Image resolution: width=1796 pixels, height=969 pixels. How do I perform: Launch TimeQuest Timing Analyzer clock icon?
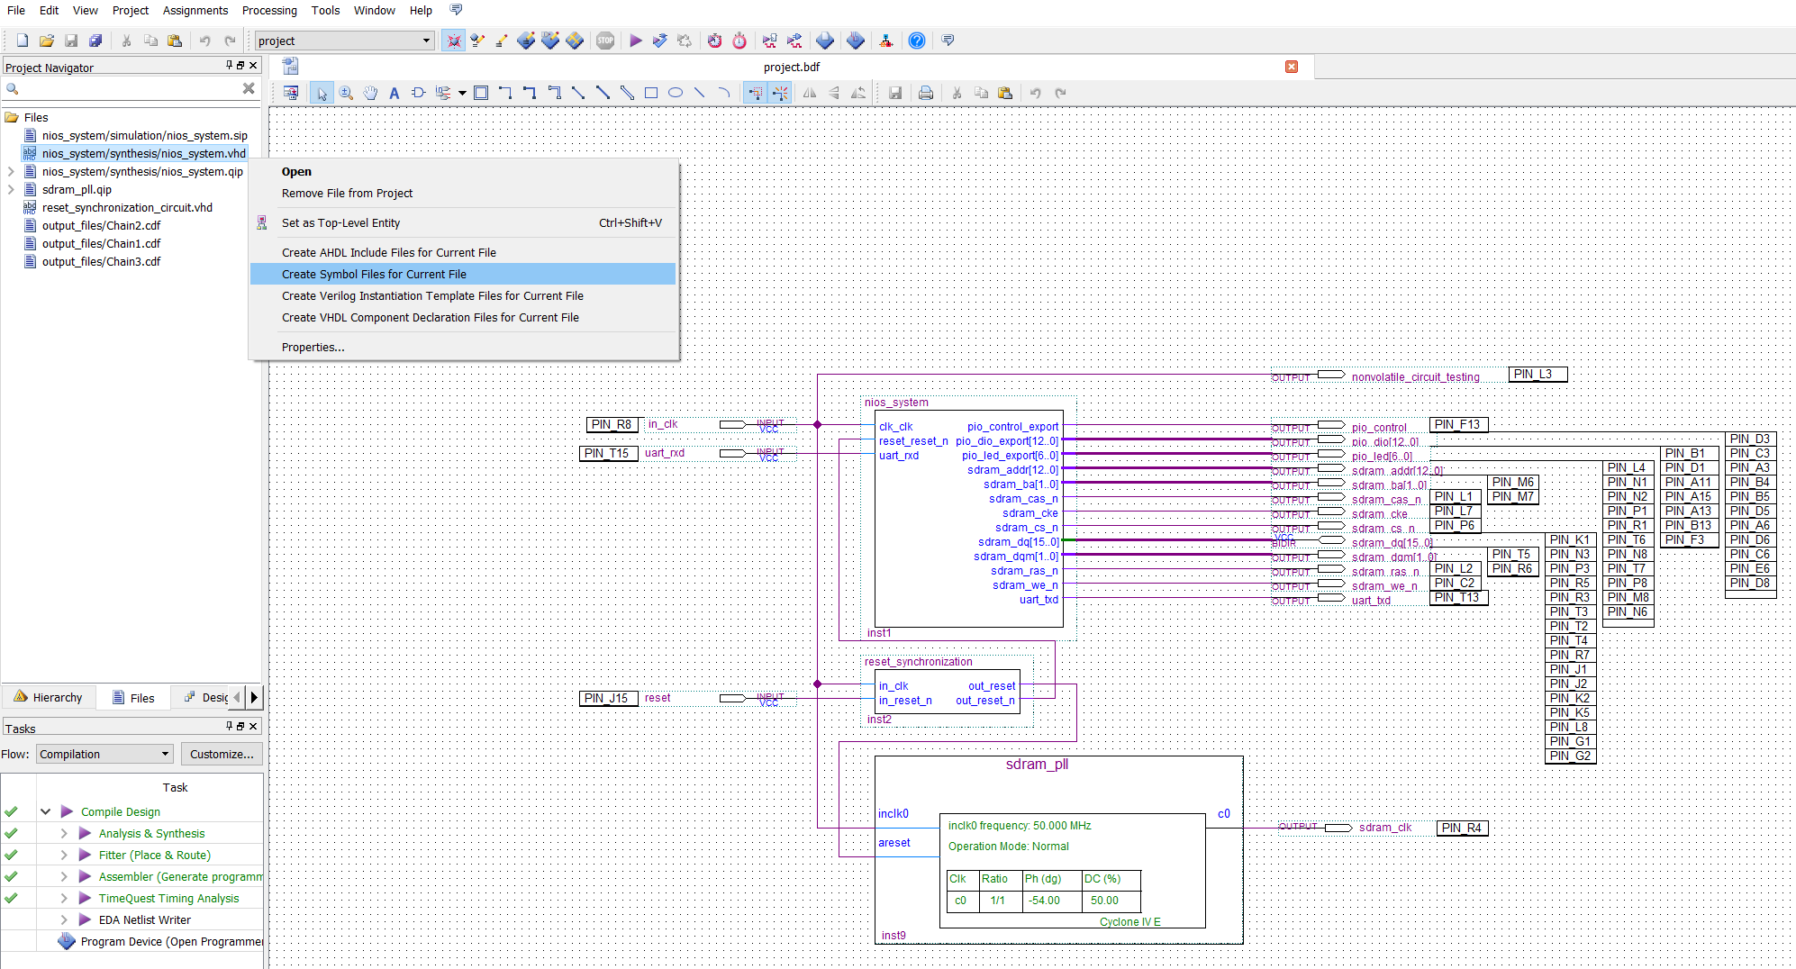point(739,41)
